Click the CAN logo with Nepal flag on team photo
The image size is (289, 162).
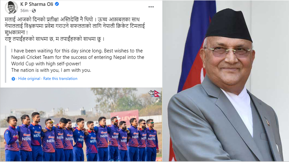pyautogui.click(x=154, y=93)
